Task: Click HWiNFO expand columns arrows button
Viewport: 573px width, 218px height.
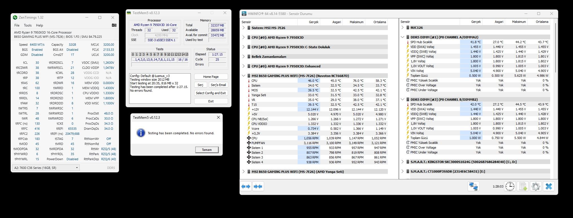Action: (x=246, y=186)
